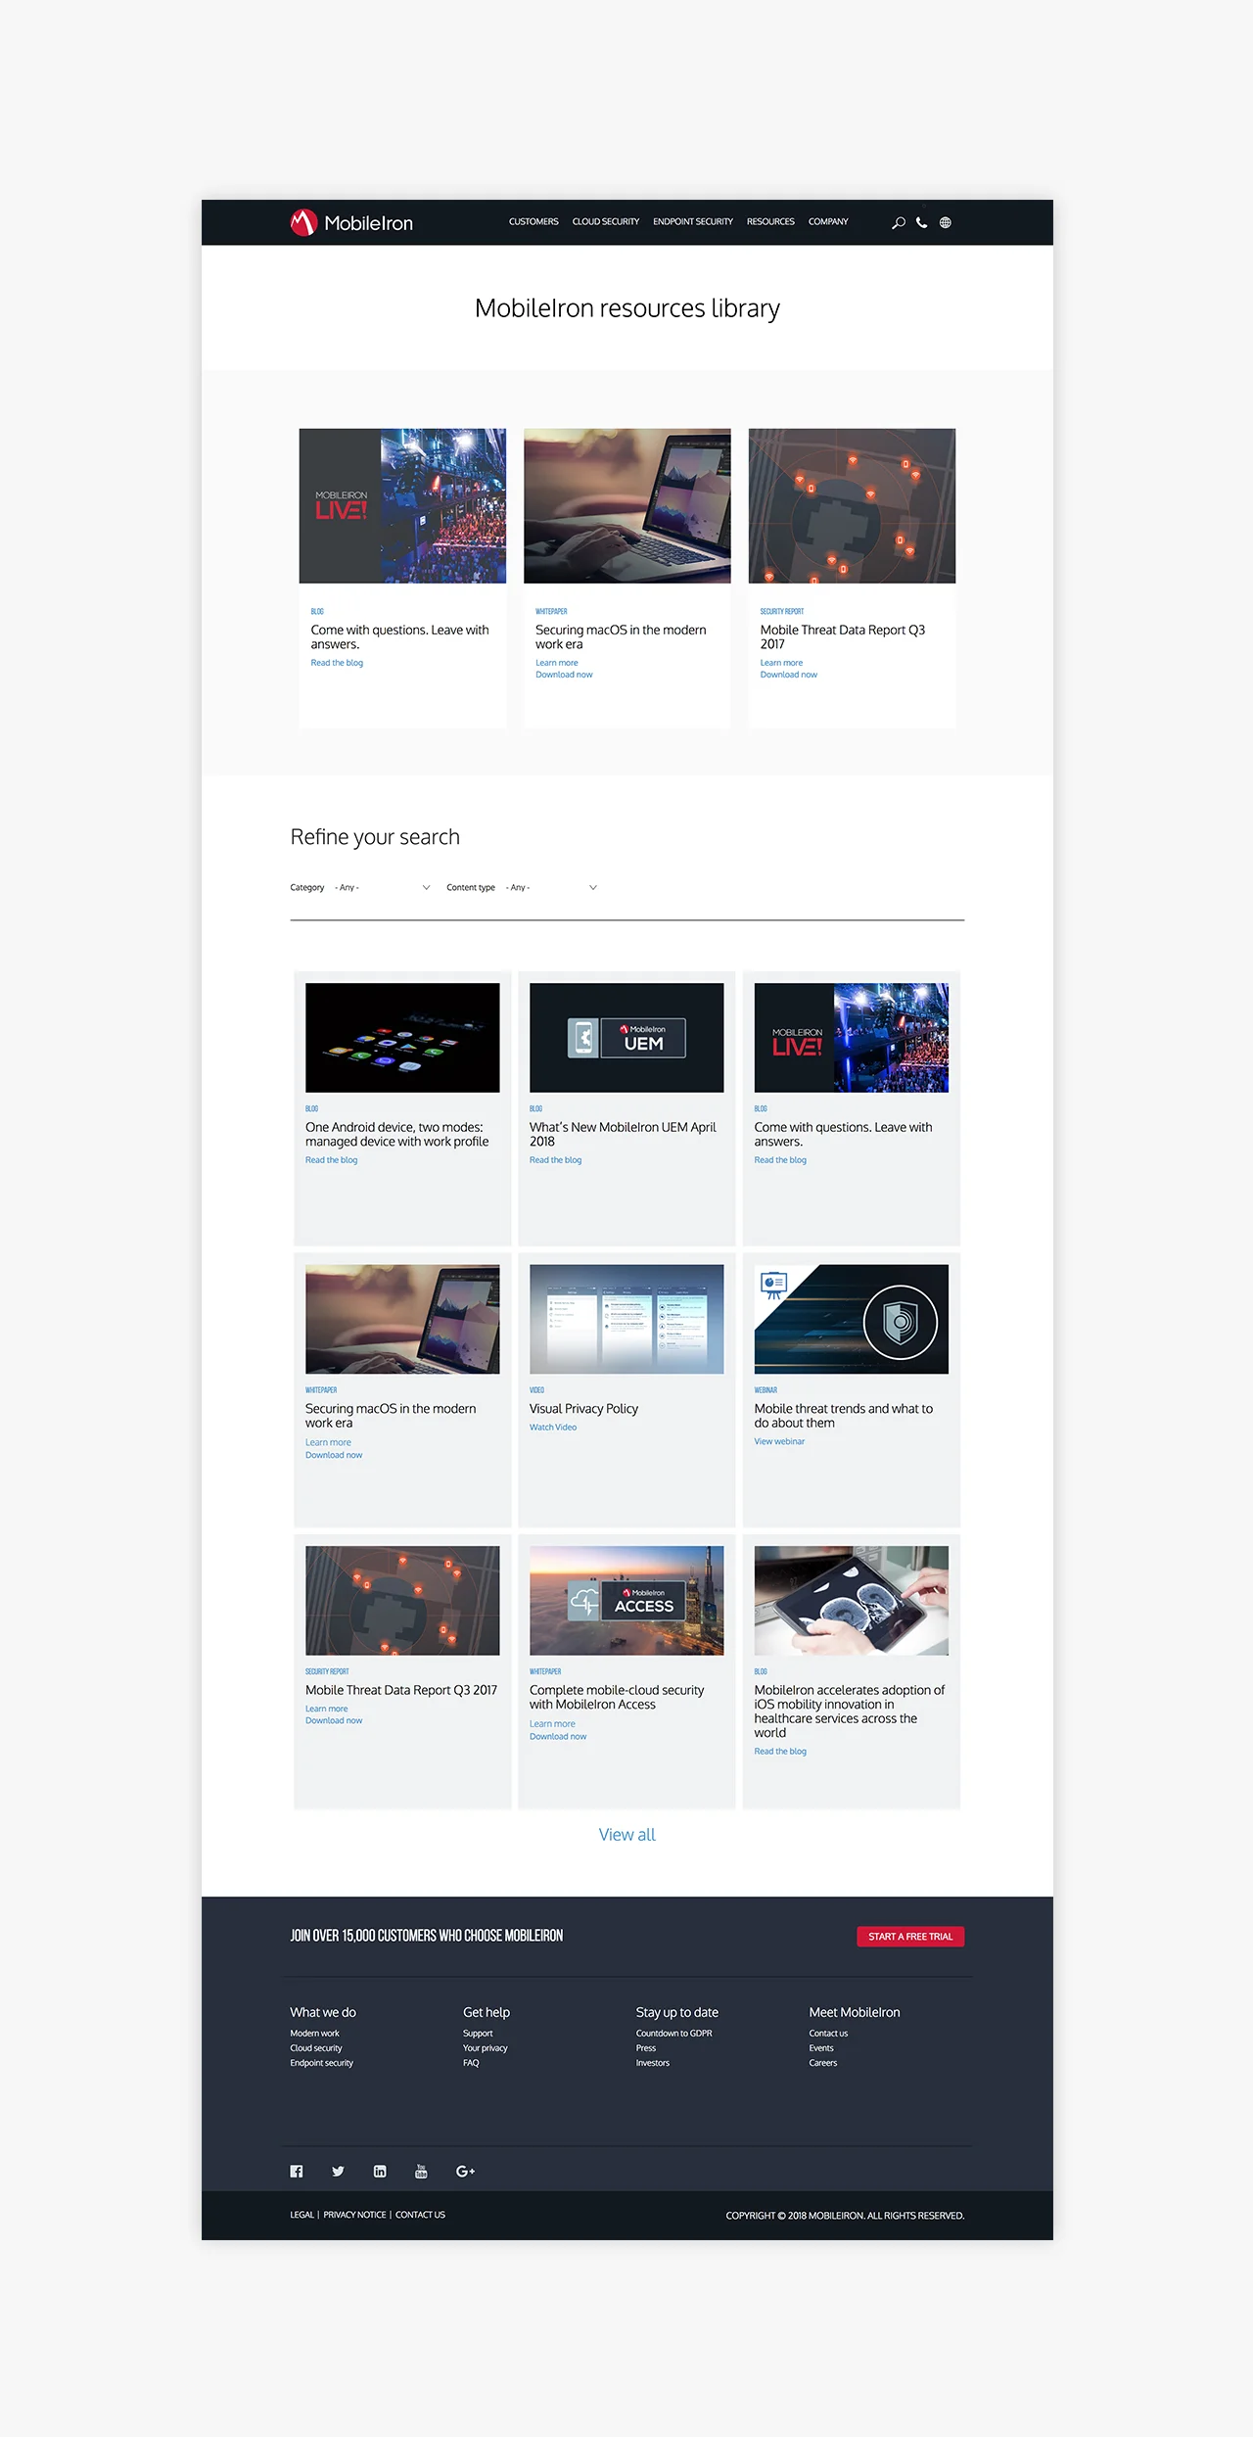
Task: Click footer Modern work link
Action: (x=314, y=2034)
